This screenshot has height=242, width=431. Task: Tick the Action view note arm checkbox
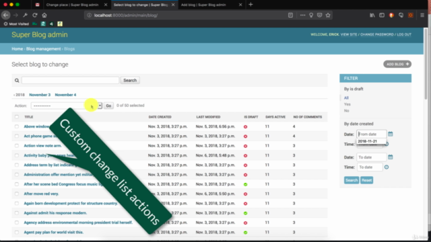[17, 146]
